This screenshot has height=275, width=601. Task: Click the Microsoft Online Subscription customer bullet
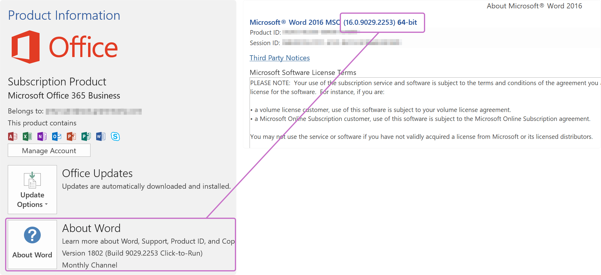(420, 119)
